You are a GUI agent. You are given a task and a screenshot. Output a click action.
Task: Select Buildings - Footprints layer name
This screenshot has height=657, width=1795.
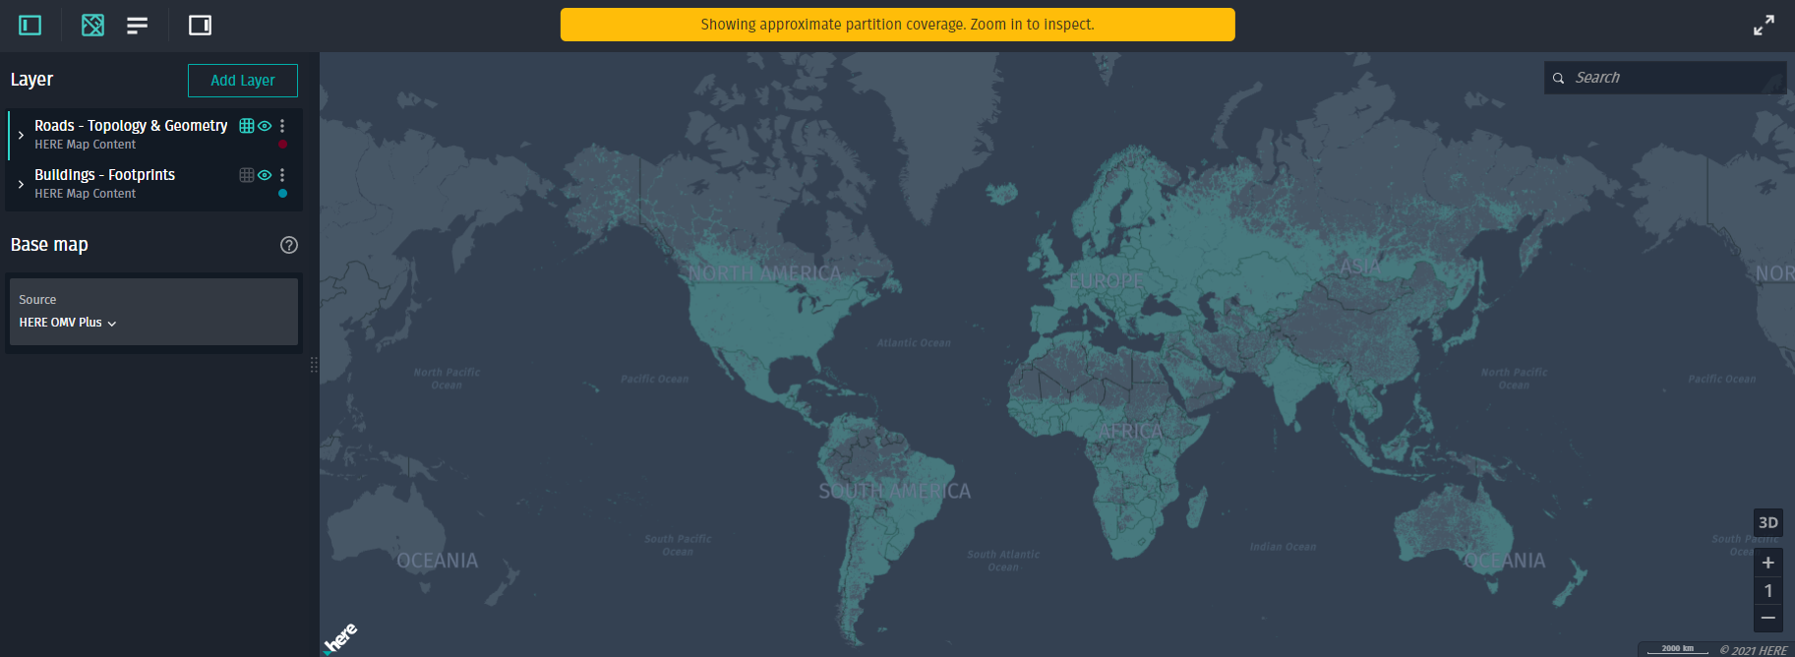(x=104, y=175)
